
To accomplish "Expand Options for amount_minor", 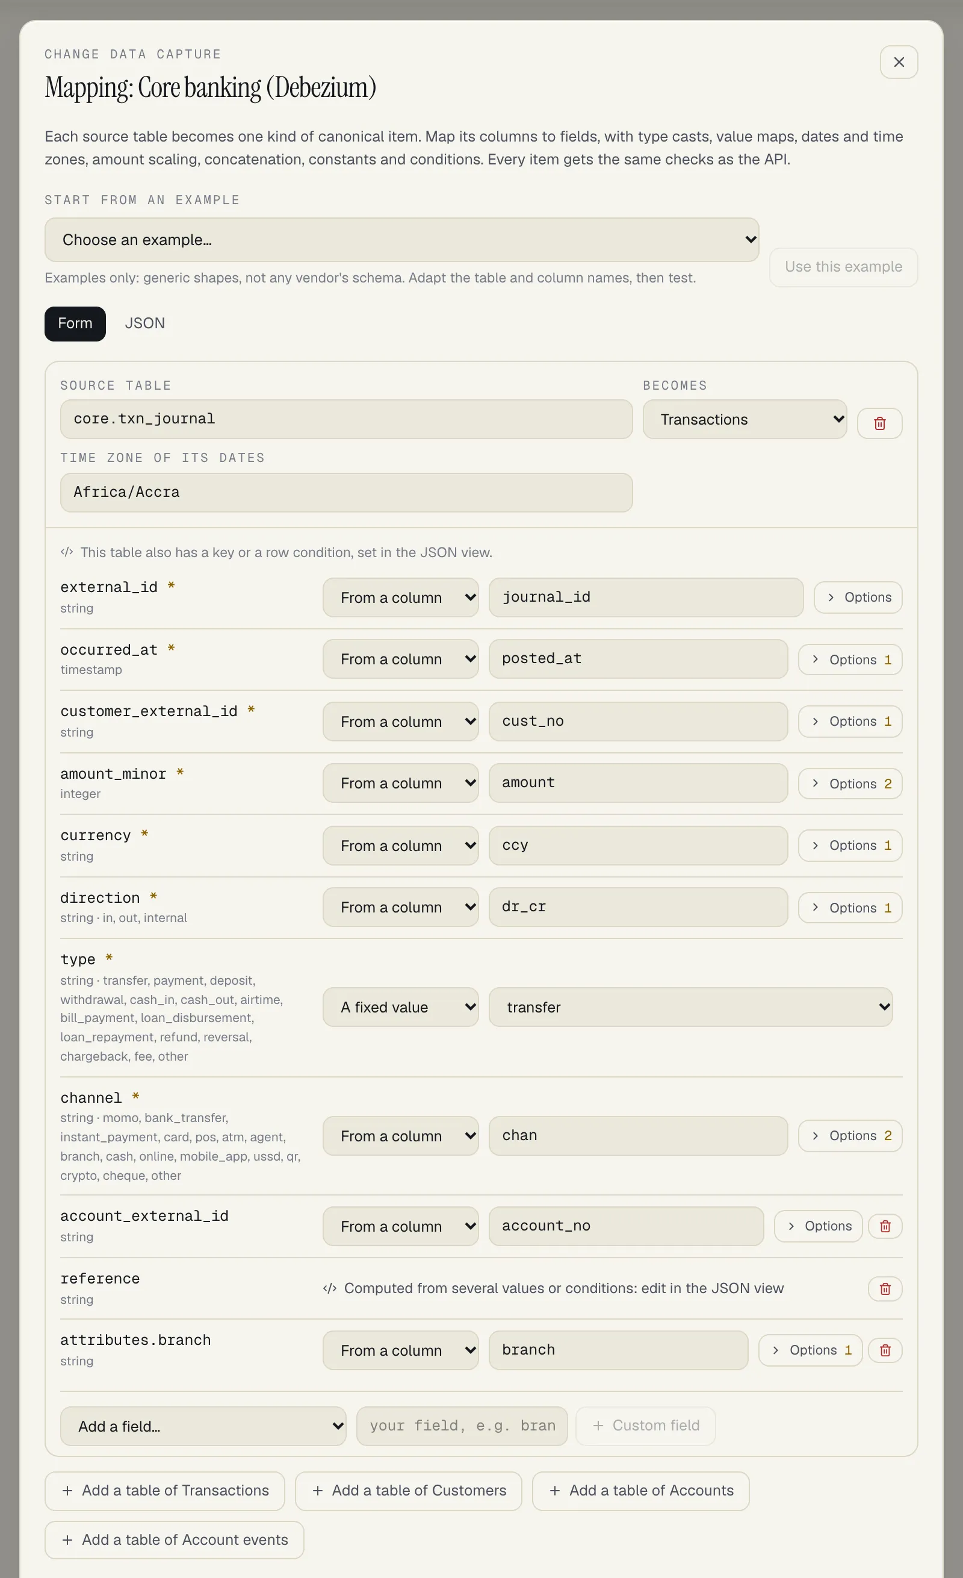I will (x=850, y=783).
